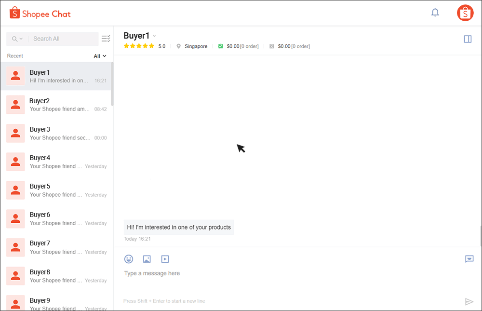Open the emoji picker in chat input
Screen dimensions: 482x311
coord(129,259)
